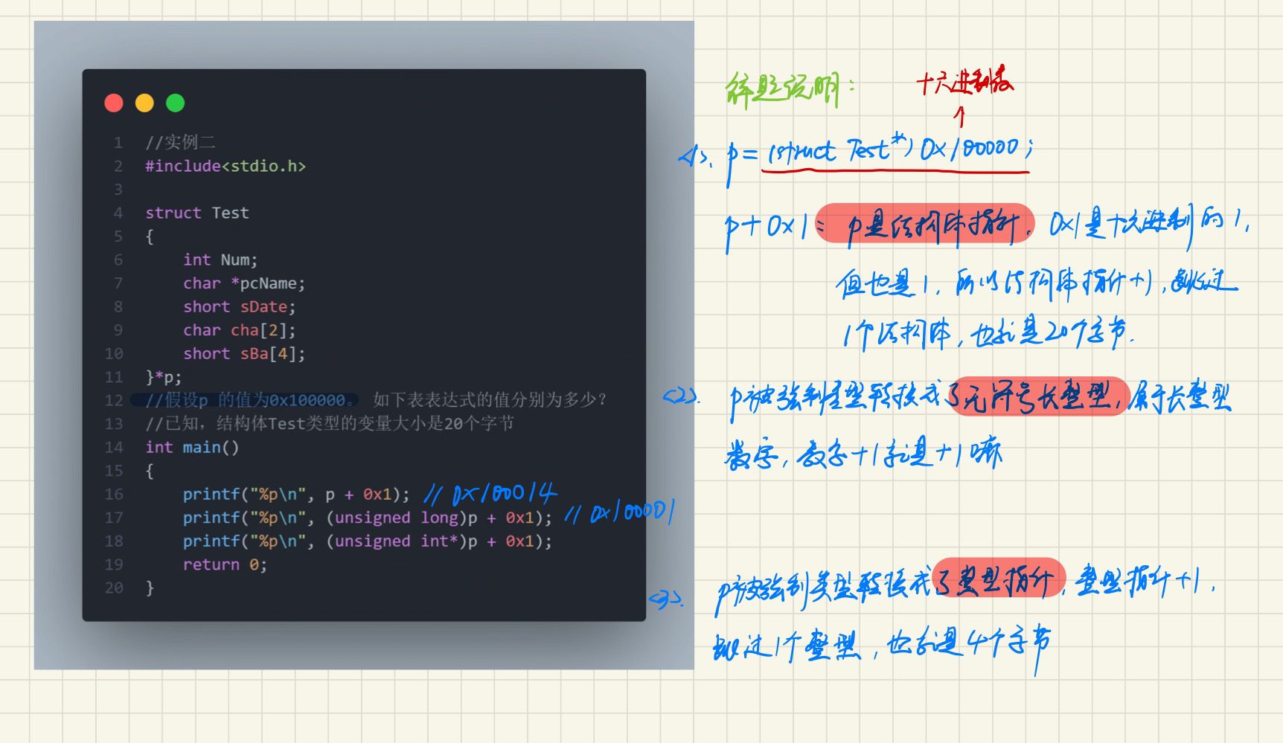
Task: Click the 'int main()' line
Action: [192, 447]
